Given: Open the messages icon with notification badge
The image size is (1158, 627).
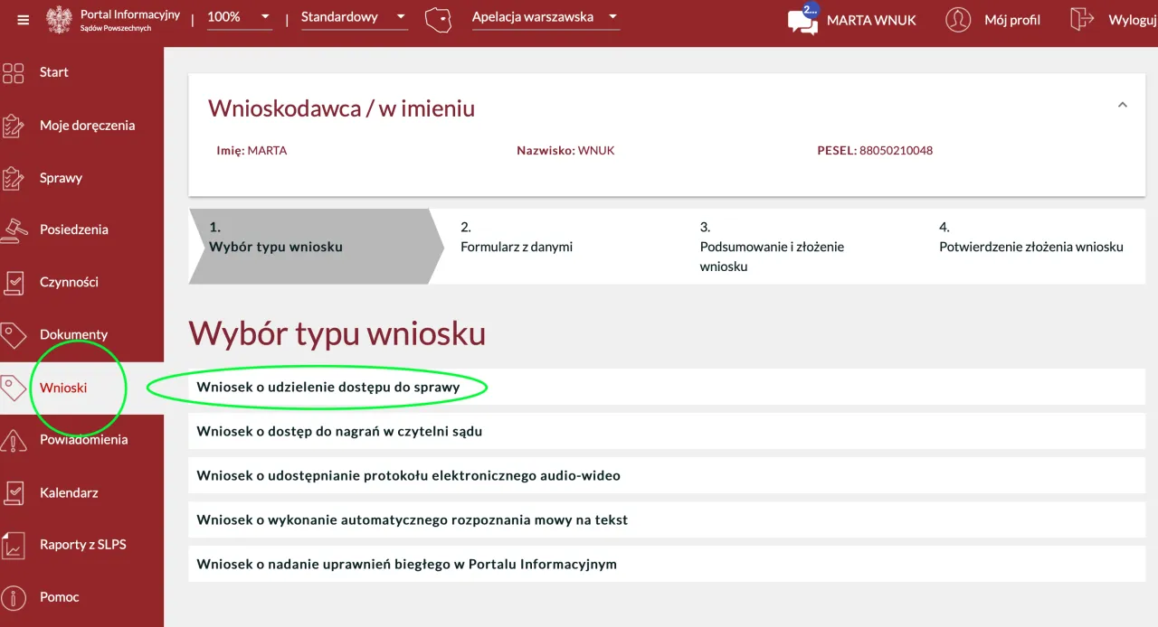Looking at the screenshot, I should [x=802, y=20].
